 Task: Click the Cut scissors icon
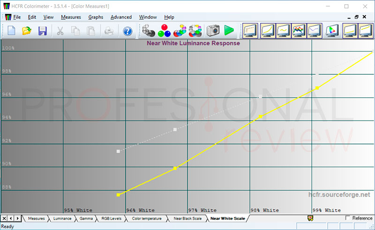[x=60, y=31]
